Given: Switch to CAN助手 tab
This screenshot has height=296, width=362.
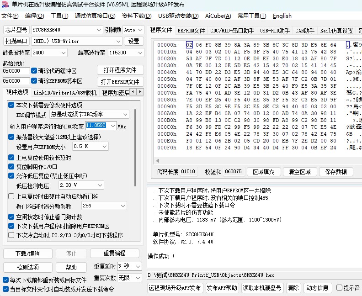Looking at the screenshot, I should tap(305, 31).
